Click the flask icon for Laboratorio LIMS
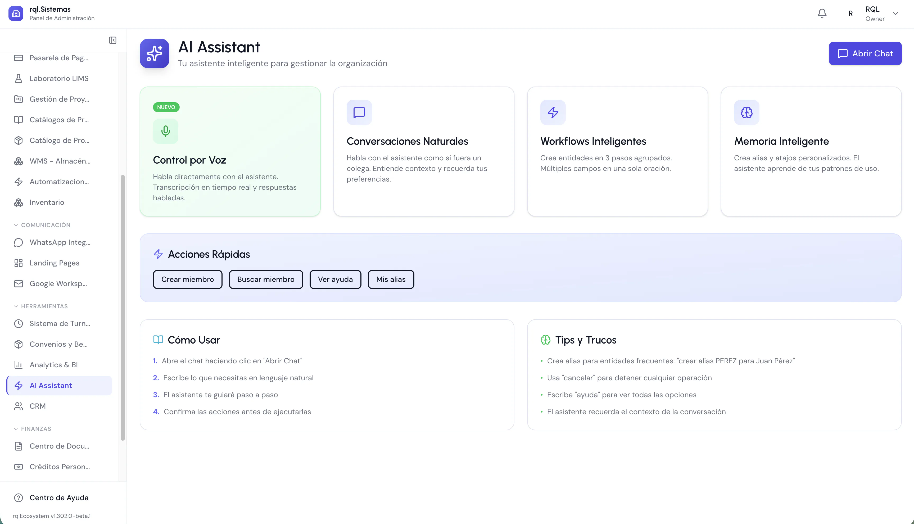The image size is (914, 524). pyautogui.click(x=18, y=78)
